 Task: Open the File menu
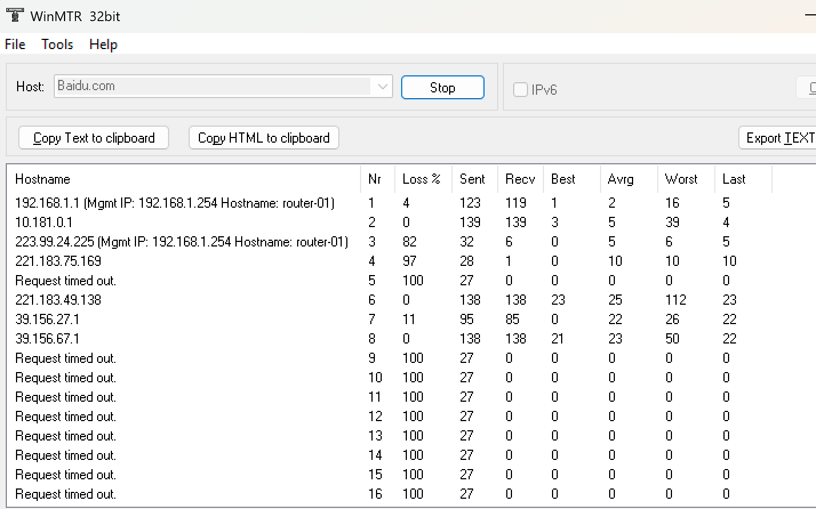coord(15,45)
